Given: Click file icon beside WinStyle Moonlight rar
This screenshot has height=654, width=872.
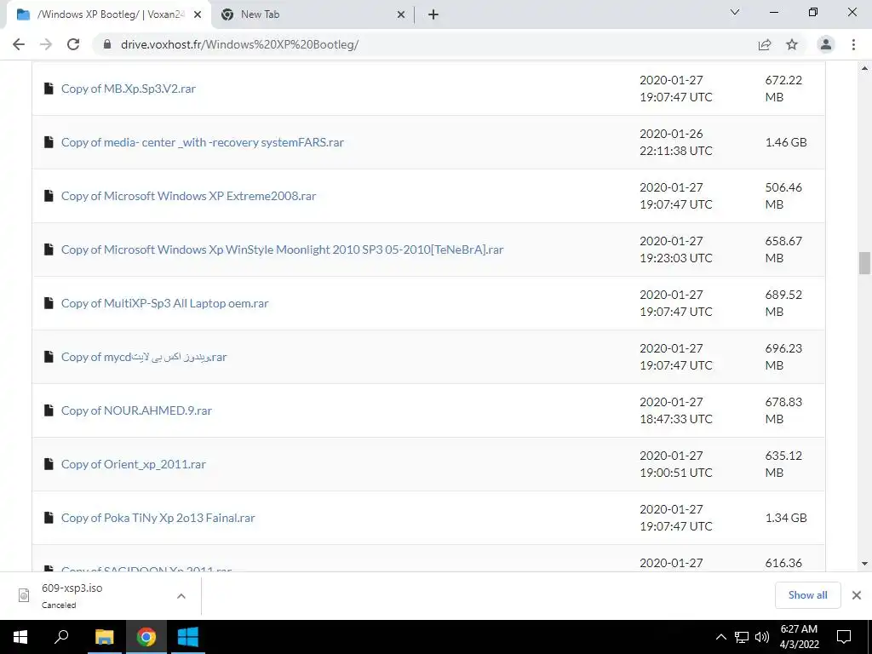Looking at the screenshot, I should [49, 250].
